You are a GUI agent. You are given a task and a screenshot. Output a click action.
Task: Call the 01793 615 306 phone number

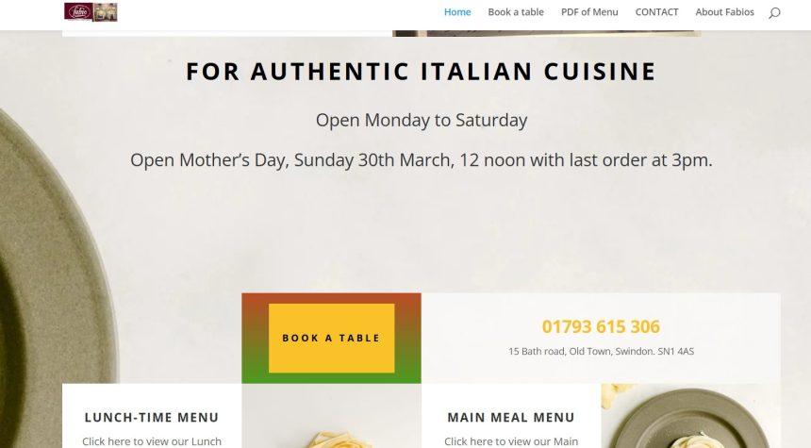point(601,327)
